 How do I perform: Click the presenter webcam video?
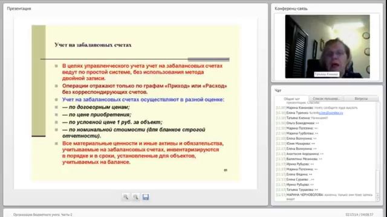click(327, 46)
